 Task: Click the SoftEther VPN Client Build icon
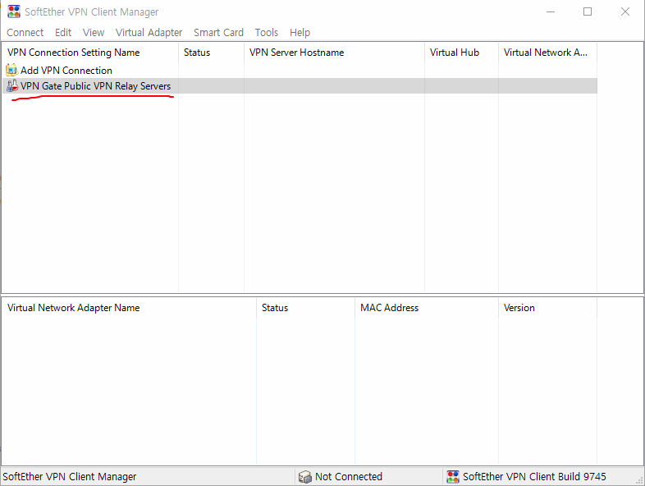tap(452, 476)
